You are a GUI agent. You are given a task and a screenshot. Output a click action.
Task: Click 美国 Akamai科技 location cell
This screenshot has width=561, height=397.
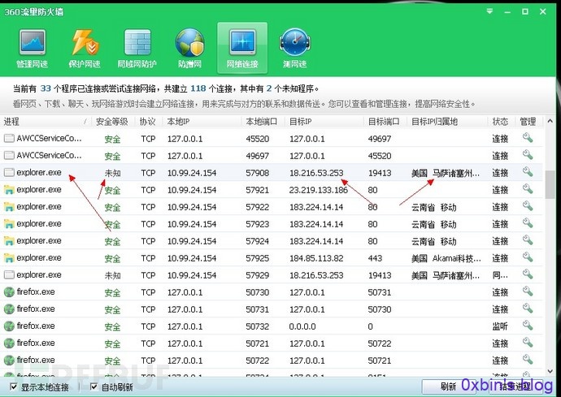pos(446,258)
